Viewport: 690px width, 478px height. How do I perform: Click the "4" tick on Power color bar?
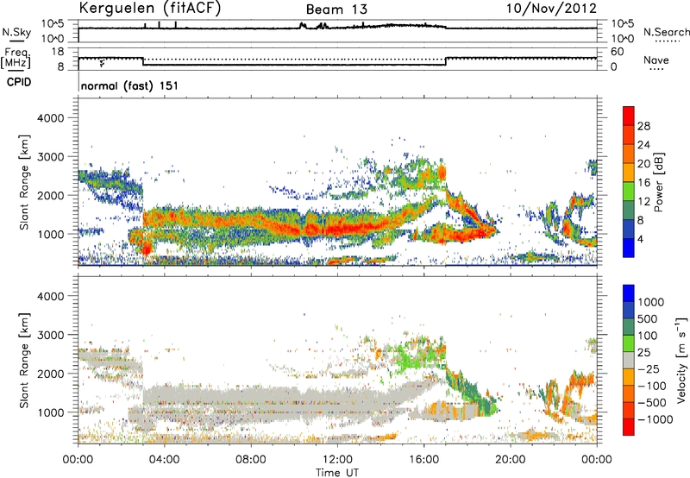click(640, 240)
